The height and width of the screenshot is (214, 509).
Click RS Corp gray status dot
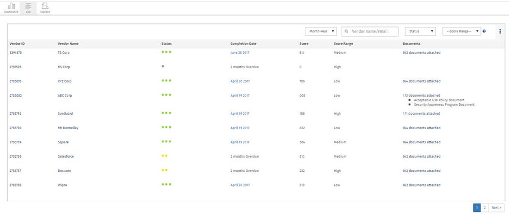pyautogui.click(x=163, y=66)
